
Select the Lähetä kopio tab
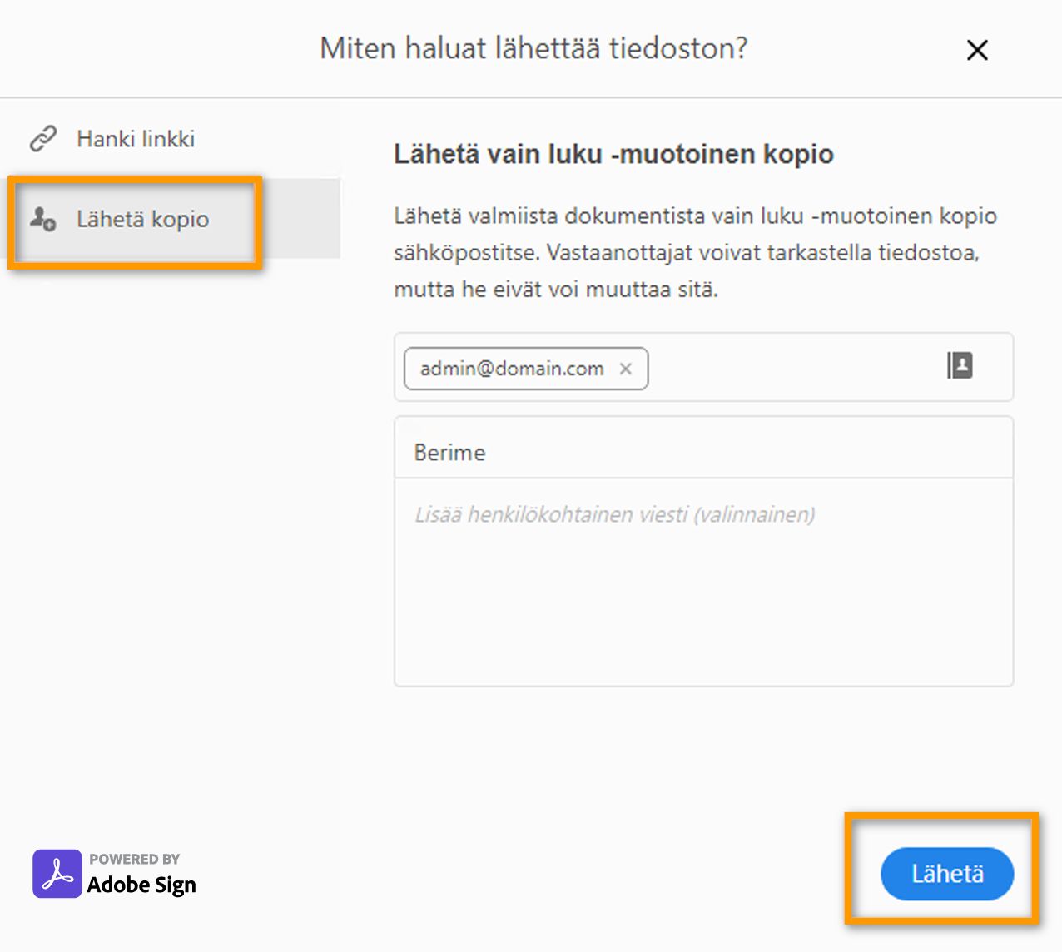point(142,219)
